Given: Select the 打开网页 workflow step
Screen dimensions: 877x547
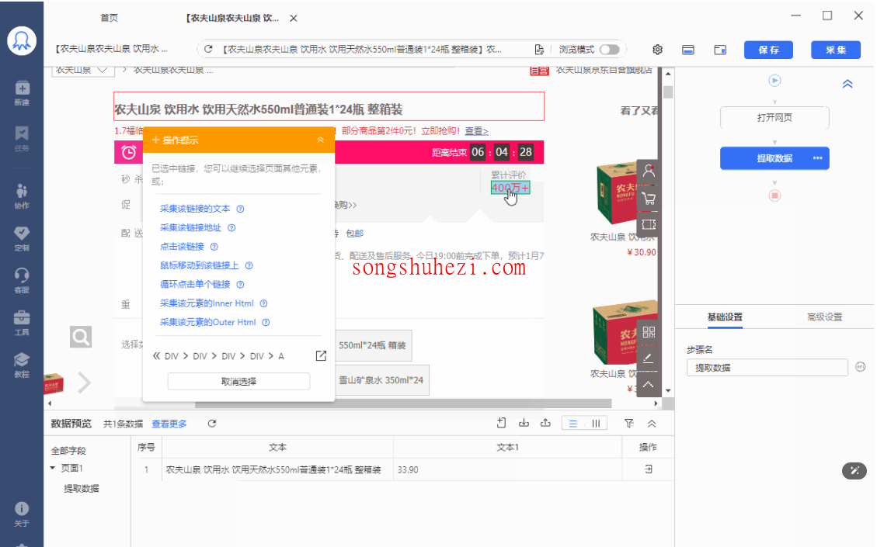Looking at the screenshot, I should pyautogui.click(x=774, y=118).
